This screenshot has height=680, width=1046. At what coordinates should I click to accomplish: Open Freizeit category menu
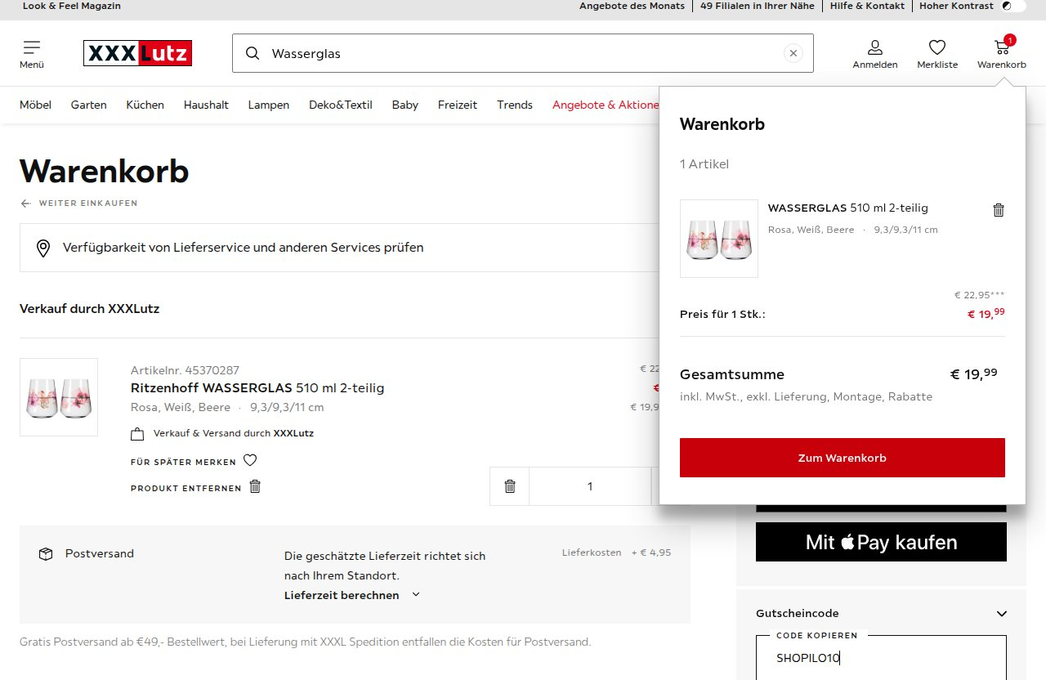pyautogui.click(x=458, y=105)
